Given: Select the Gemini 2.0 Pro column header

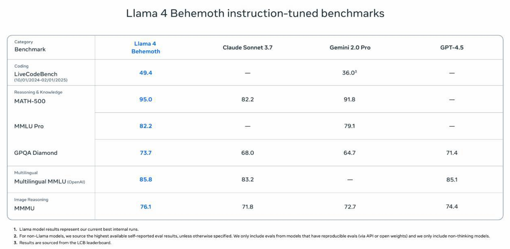Looking at the screenshot, I should [350, 48].
